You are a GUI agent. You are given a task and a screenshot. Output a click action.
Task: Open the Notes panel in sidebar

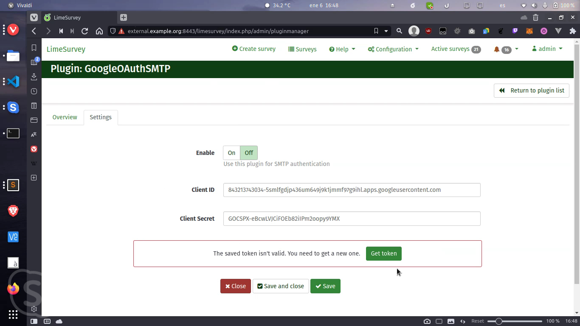(x=34, y=106)
